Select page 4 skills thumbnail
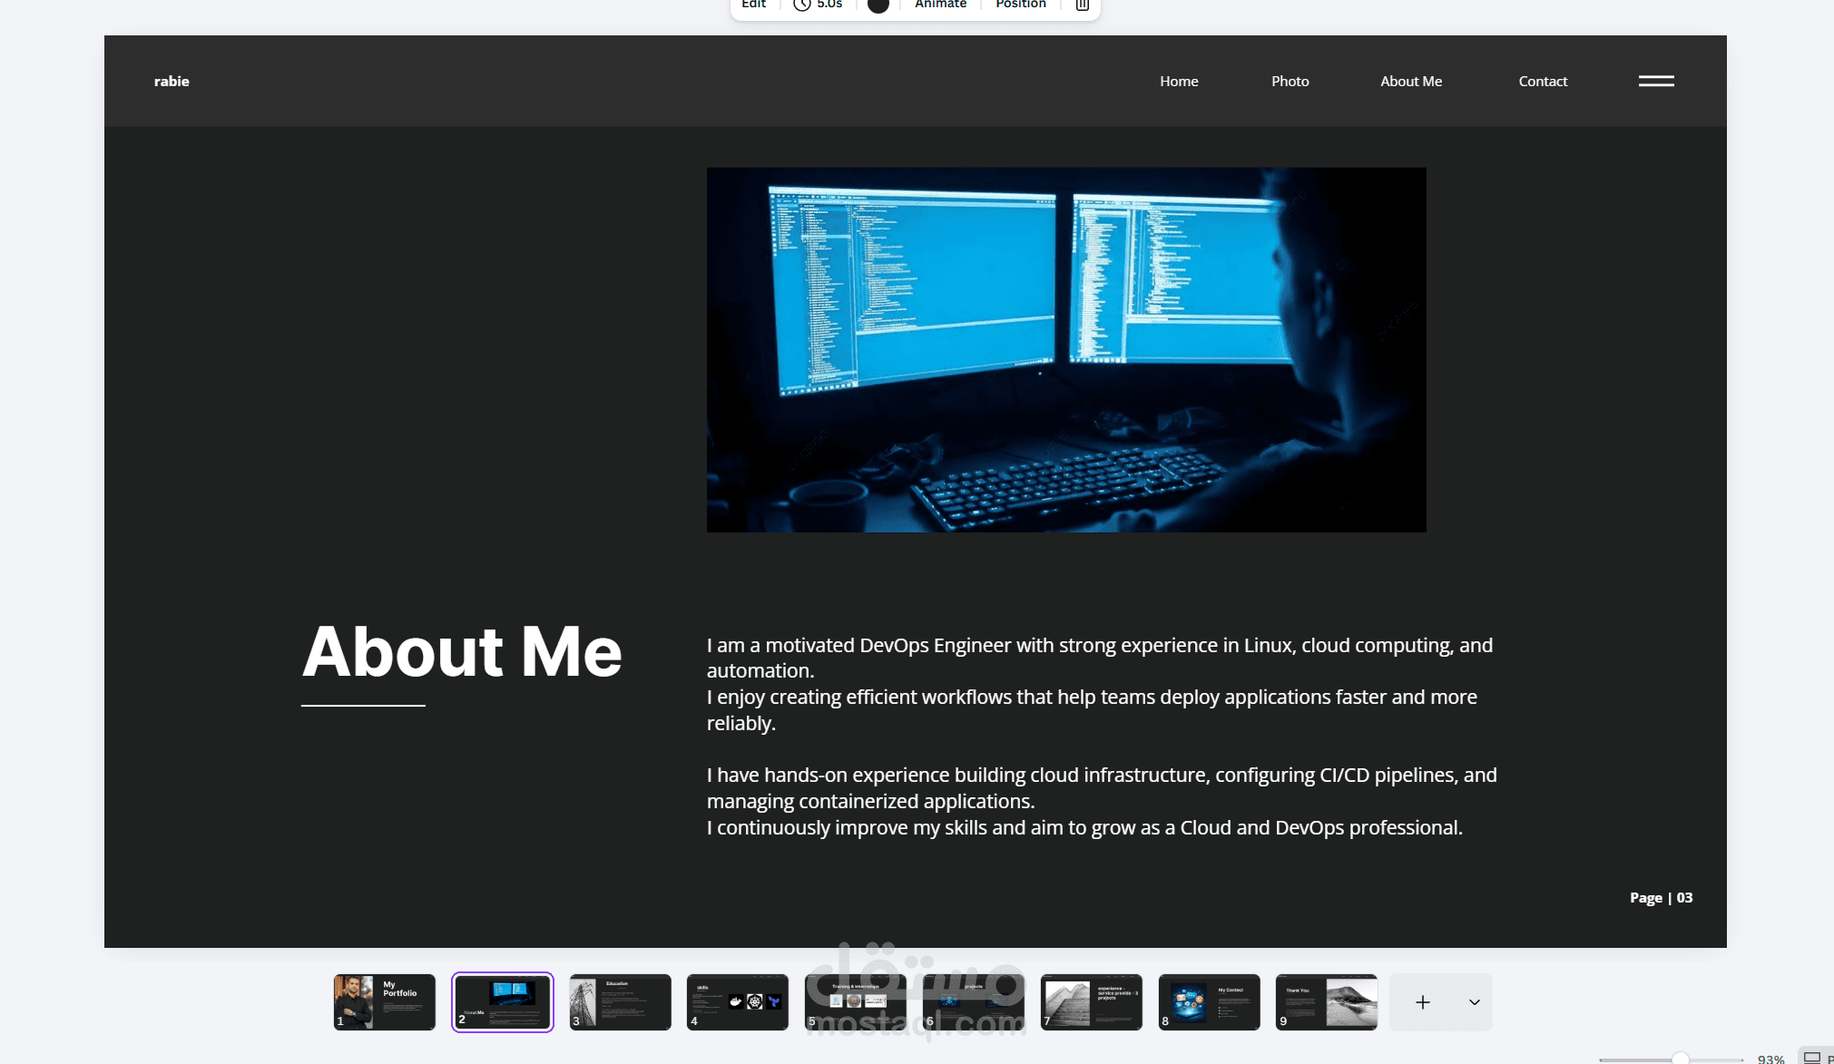Viewport: 1834px width, 1064px height. (x=737, y=1001)
